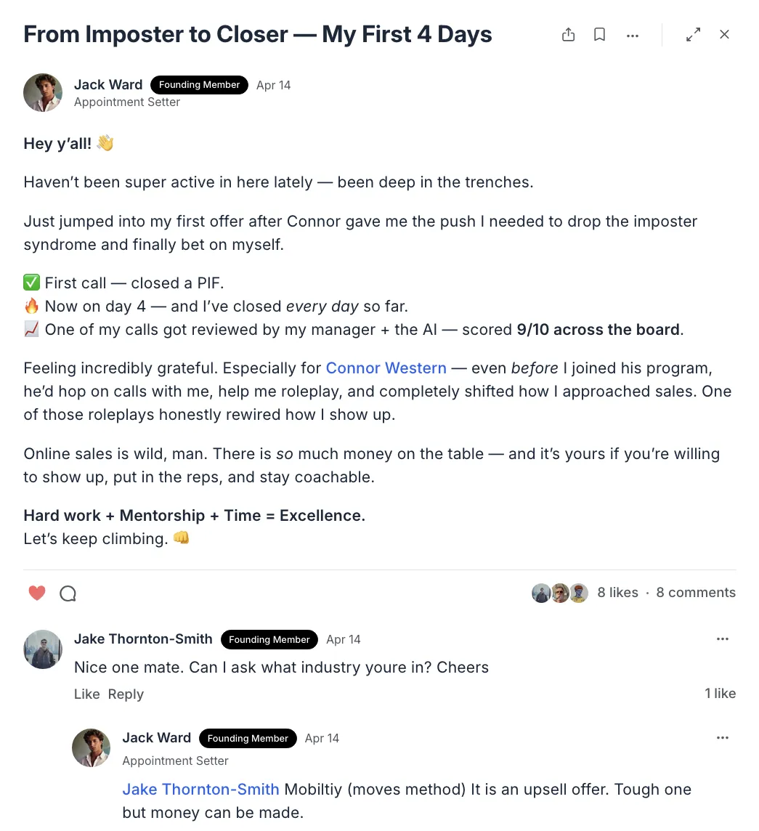Like Jake Thornton-Smith's comment
The image size is (759, 831).
(x=87, y=694)
